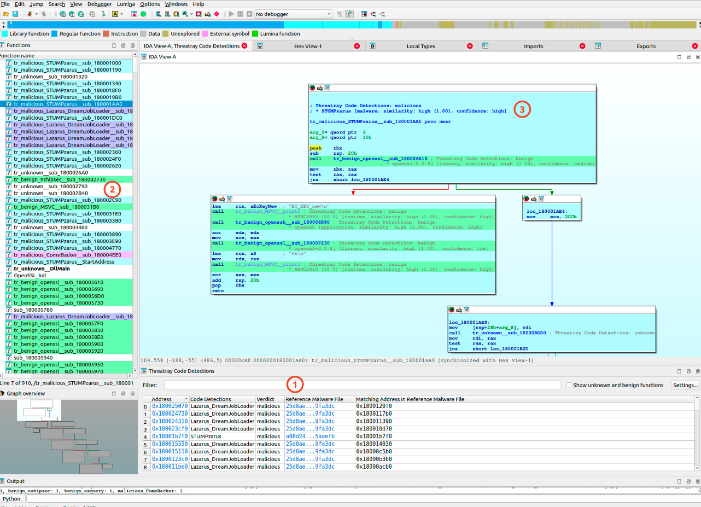
Task: Switch to the Local Types tab
Action: [420, 46]
